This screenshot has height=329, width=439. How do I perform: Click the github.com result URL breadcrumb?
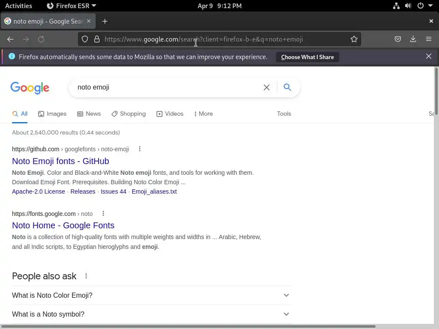(x=71, y=149)
